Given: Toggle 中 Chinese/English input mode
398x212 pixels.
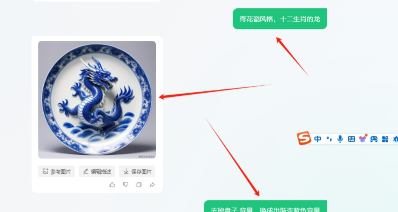Looking at the screenshot, I should click(318, 139).
